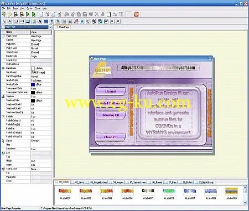Click the second floppy disk save icon

[22, 14]
